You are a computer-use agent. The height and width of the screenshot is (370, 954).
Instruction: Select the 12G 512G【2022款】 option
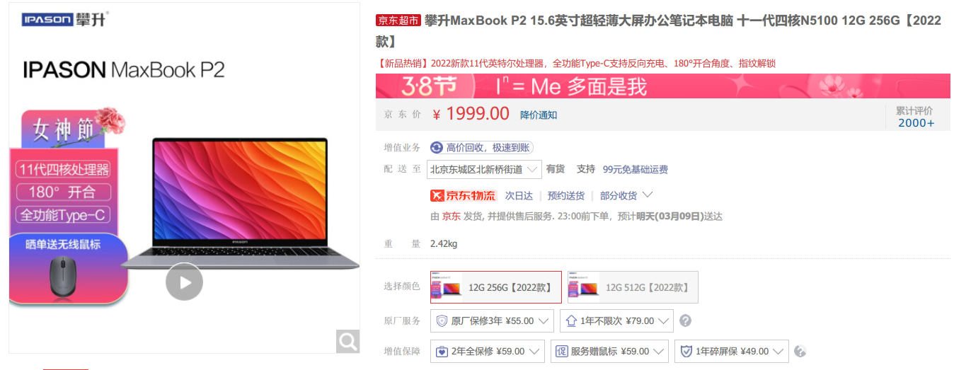[x=633, y=287]
